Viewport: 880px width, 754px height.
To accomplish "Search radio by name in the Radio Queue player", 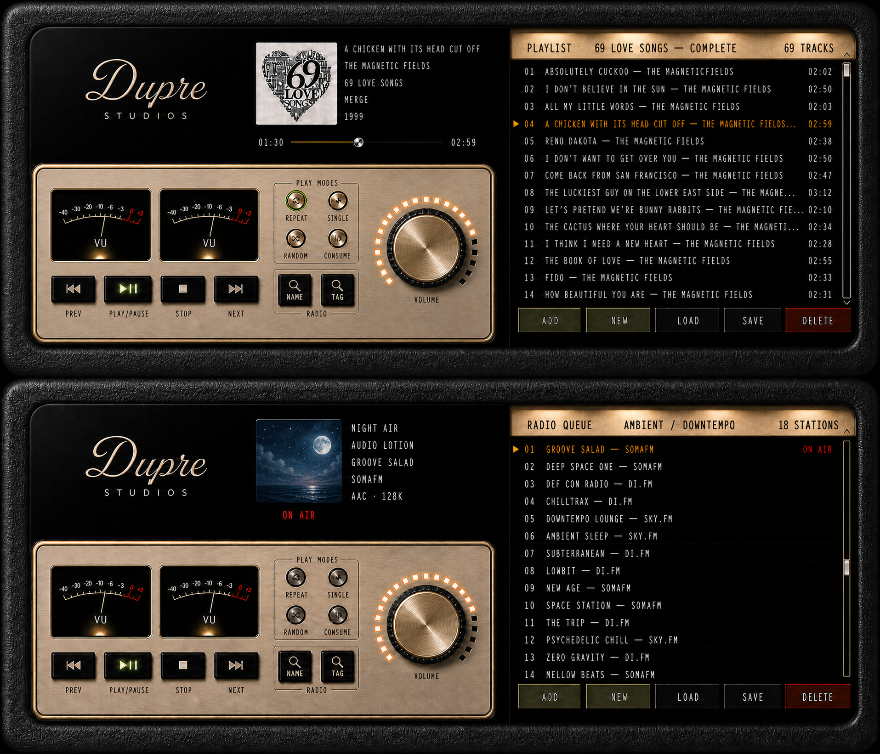I will [x=295, y=667].
